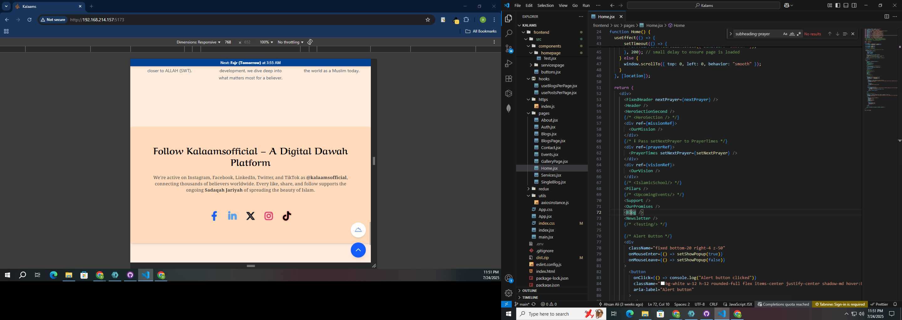This screenshot has width=902, height=320.
Task: Reload the Kalaams page in Chrome
Action: coord(30,20)
